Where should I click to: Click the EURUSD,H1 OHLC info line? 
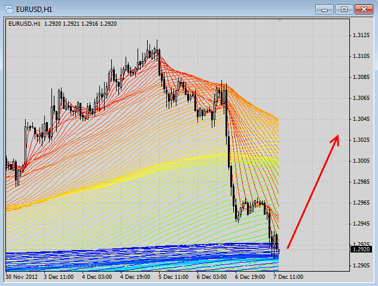pos(62,23)
